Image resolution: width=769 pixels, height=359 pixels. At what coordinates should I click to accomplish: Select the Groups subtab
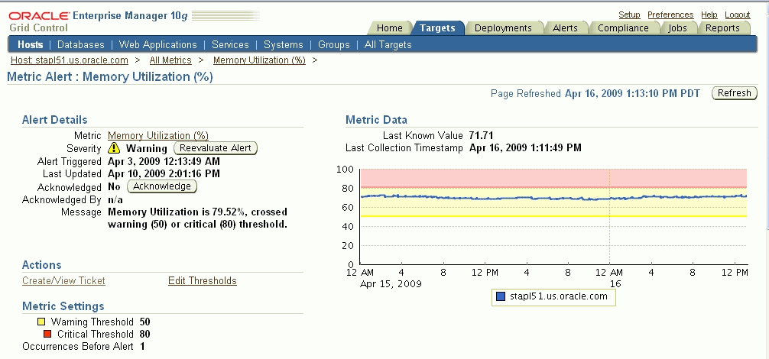click(x=334, y=44)
